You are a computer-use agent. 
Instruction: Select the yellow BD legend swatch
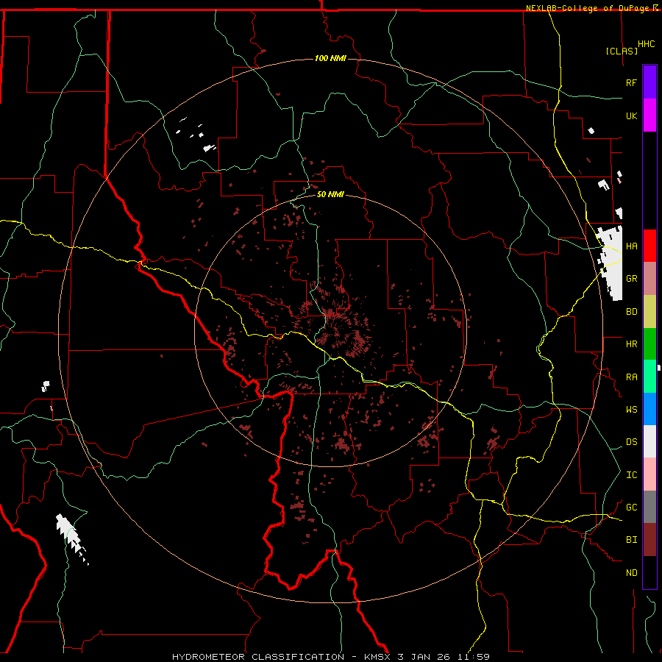tap(649, 311)
